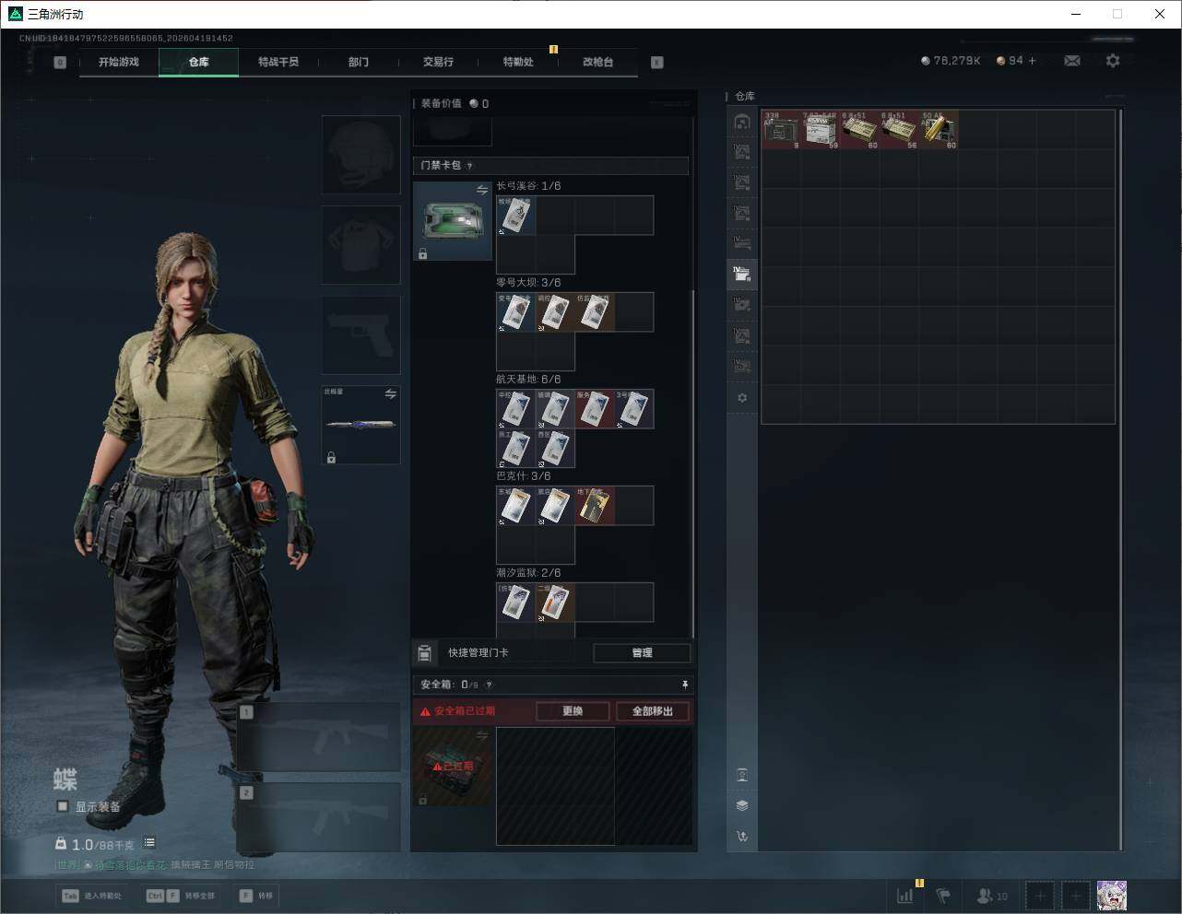Click the Ctrl F 转移全部 shortcut
Screen dimensions: 1182x914
coord(181,896)
